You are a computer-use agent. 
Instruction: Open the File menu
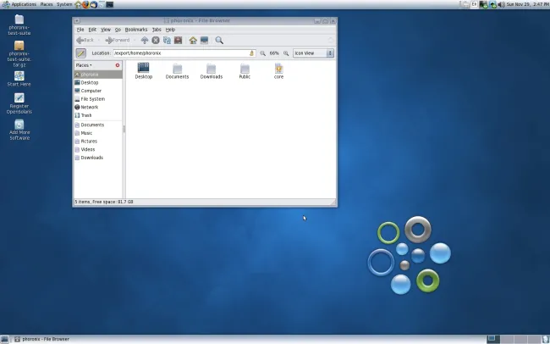(80, 30)
